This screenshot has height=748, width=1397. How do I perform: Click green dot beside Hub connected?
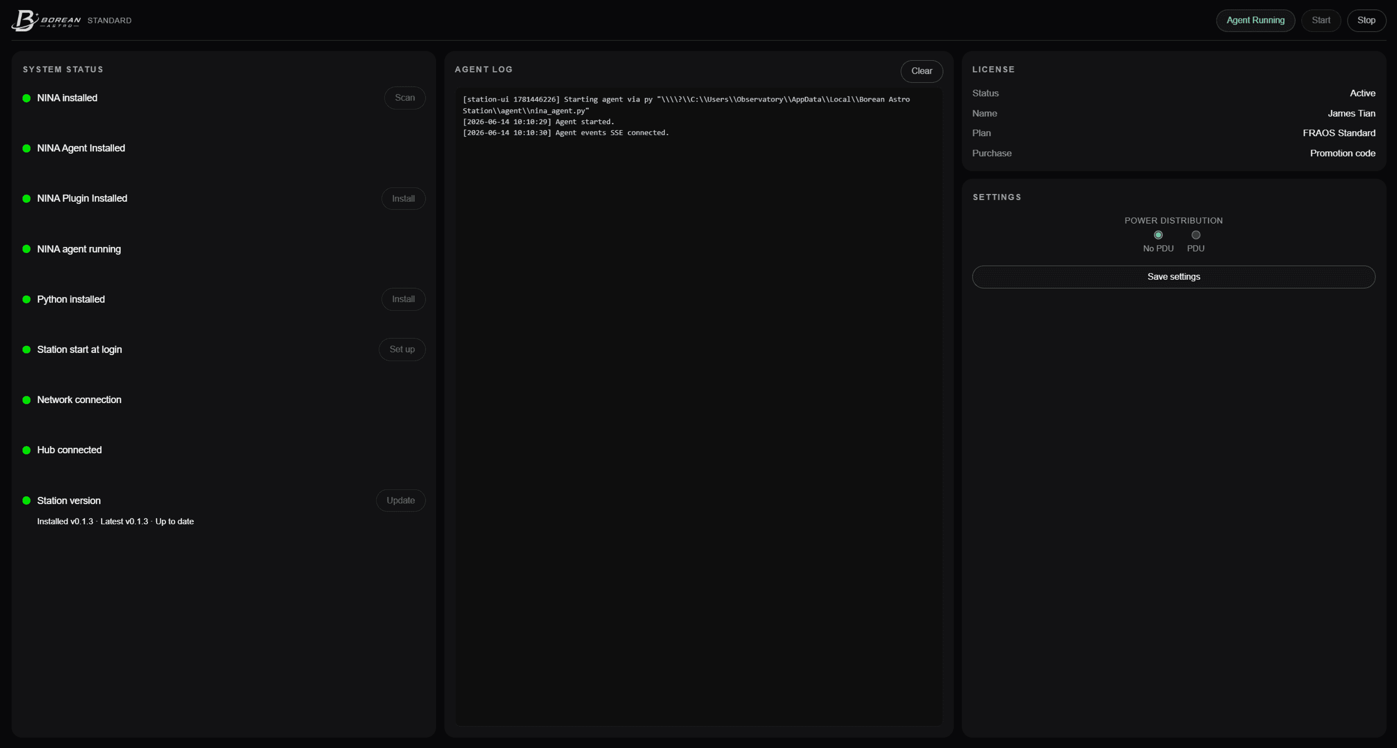(26, 451)
